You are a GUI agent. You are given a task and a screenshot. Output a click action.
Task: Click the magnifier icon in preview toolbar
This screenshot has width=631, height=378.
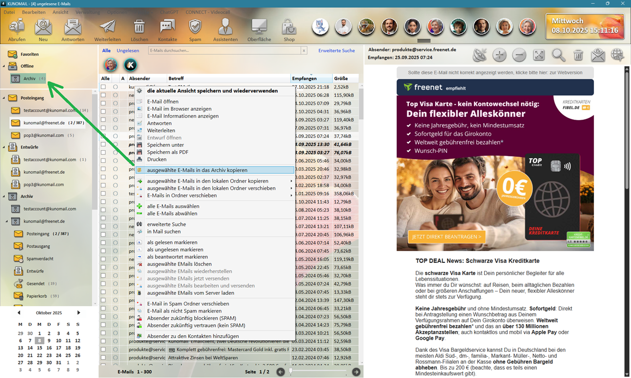click(559, 55)
